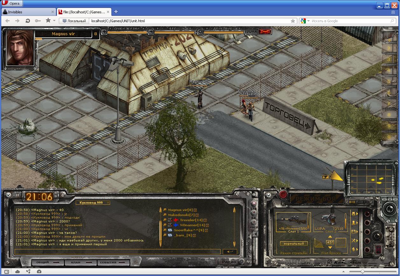
Task: Switch to the КЛАН chat channel
Action: (x=80, y=263)
